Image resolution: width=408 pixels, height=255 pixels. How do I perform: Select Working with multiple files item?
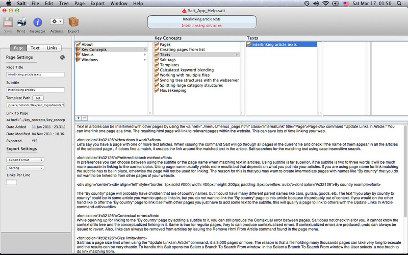pos(185,75)
